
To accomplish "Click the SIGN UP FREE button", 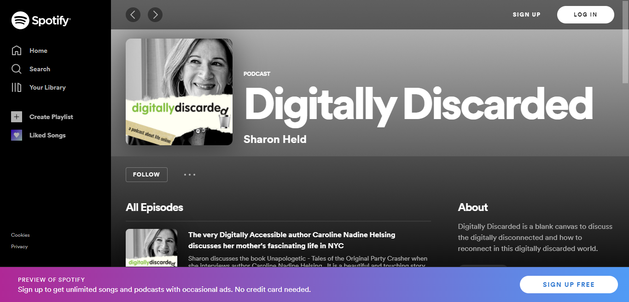I will pos(569,285).
